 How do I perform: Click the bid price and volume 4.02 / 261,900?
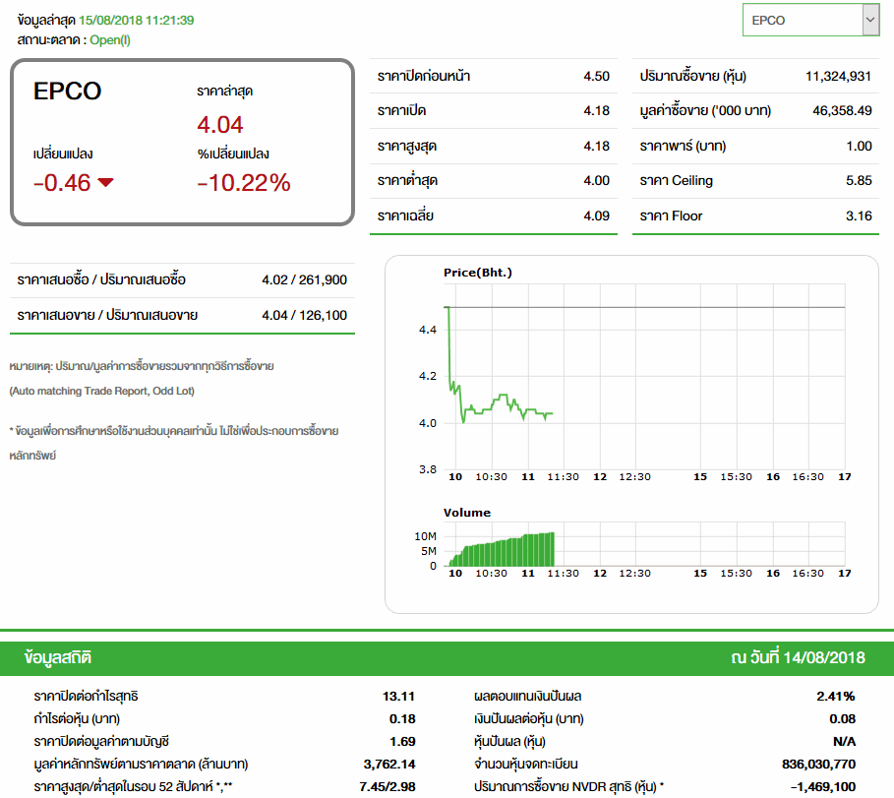pyautogui.click(x=305, y=279)
